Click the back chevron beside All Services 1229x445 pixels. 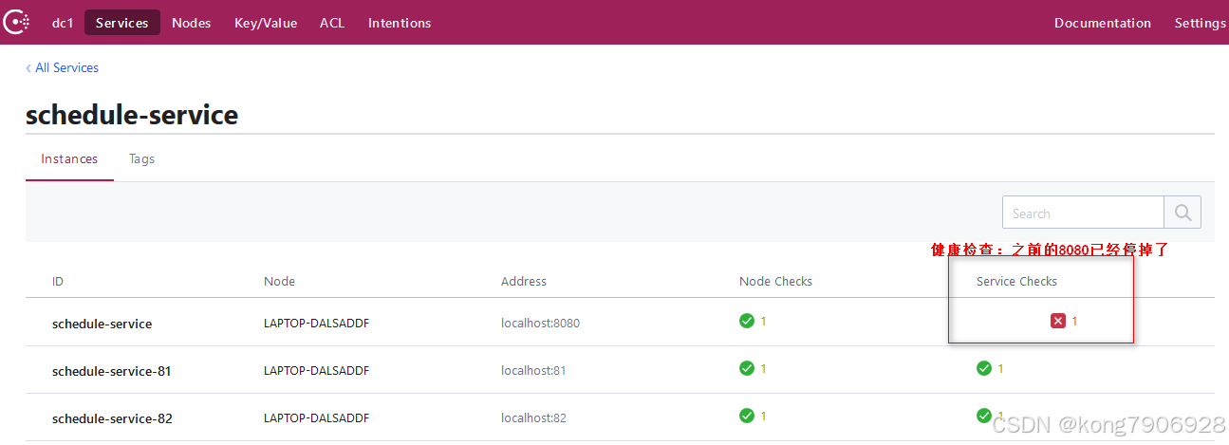tap(28, 68)
